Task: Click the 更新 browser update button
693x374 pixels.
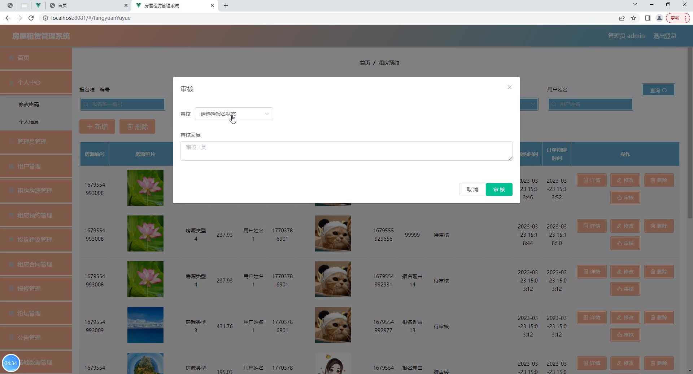Action: [x=678, y=18]
